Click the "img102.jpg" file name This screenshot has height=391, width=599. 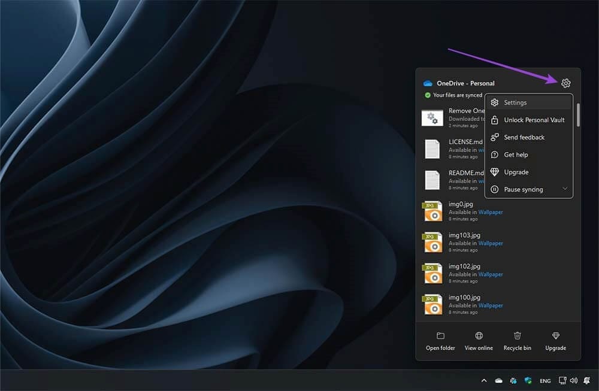click(465, 266)
